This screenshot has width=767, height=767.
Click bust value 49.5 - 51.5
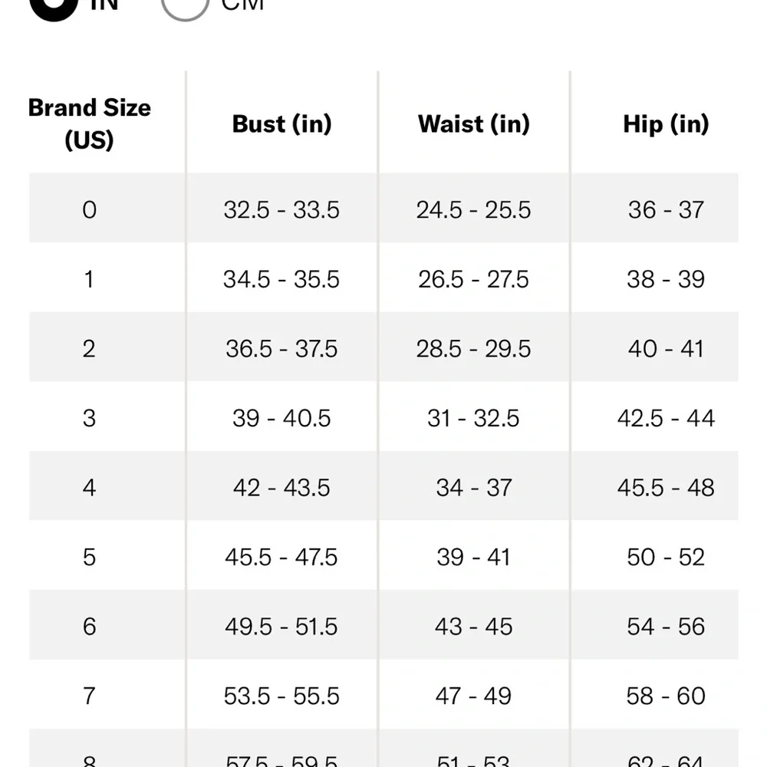coord(281,627)
